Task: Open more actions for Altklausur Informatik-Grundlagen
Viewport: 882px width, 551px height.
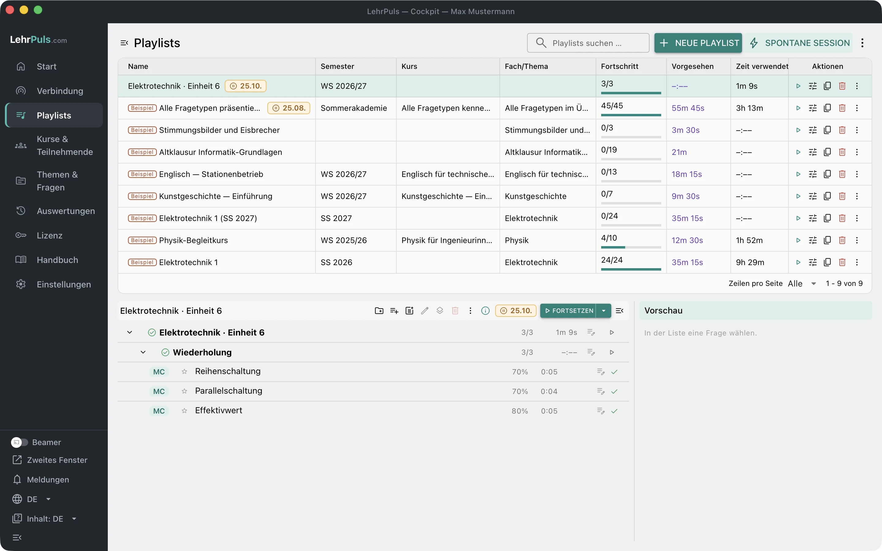Action: [x=857, y=152]
